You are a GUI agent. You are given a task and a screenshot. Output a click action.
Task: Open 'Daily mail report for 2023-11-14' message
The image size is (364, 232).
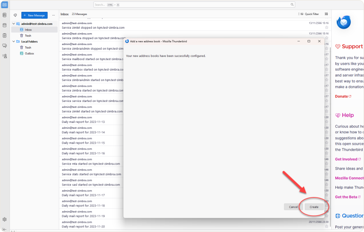point(91,130)
